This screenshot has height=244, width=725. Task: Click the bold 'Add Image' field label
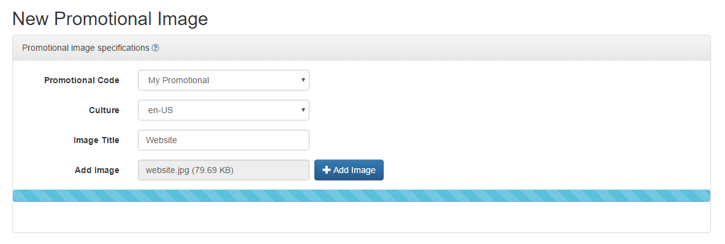[x=97, y=170]
